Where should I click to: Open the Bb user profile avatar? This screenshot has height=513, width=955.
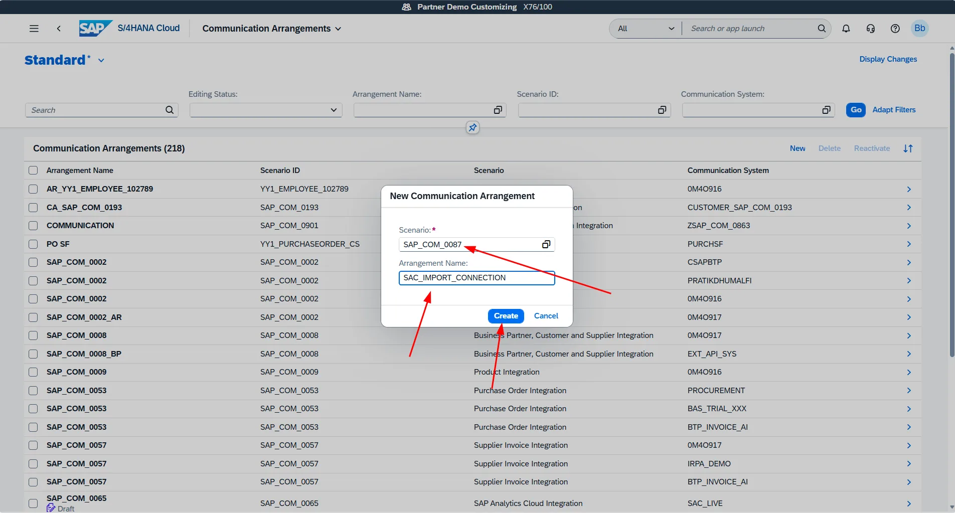pyautogui.click(x=920, y=28)
